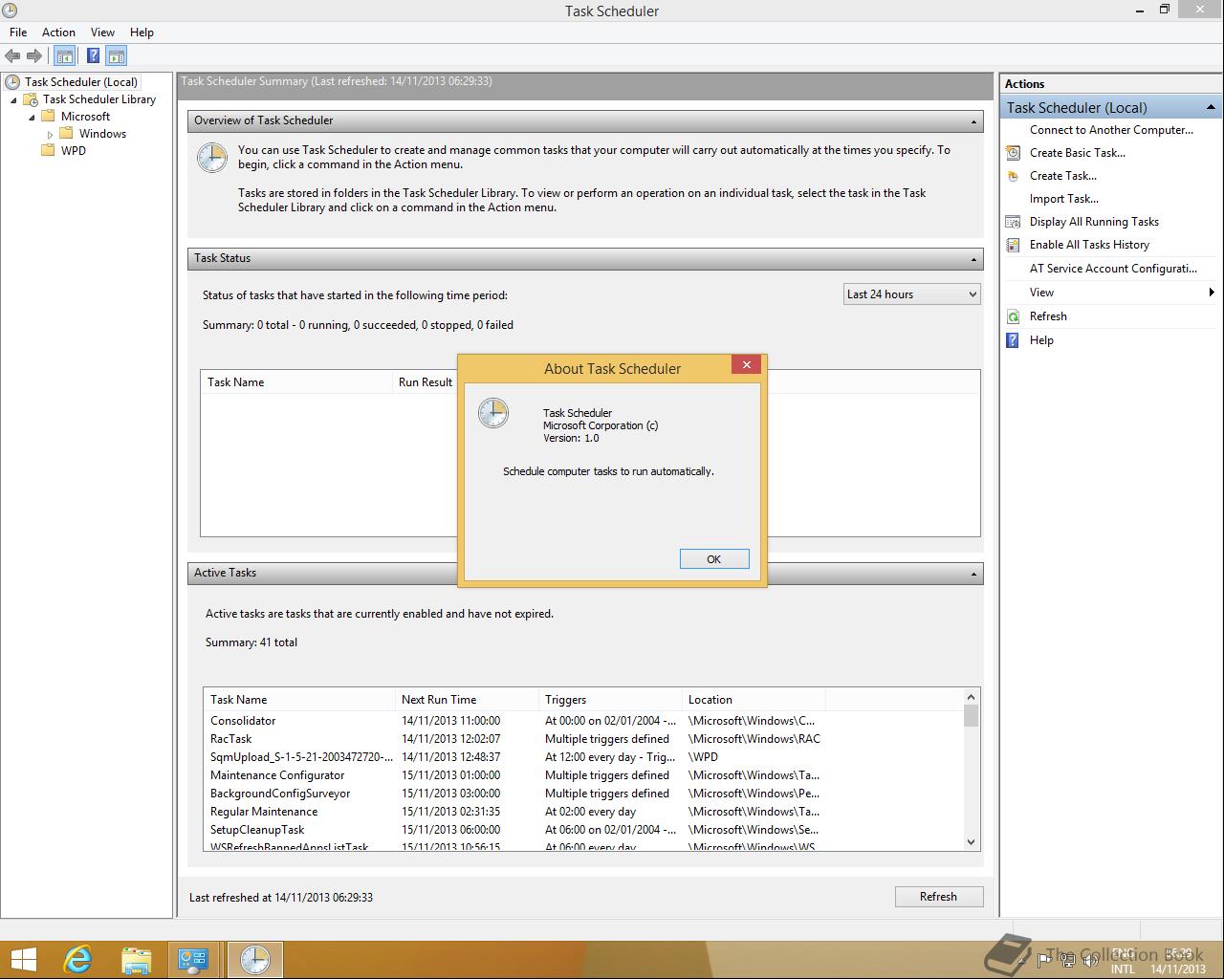Click the Help icon in Actions pane

click(x=1013, y=340)
